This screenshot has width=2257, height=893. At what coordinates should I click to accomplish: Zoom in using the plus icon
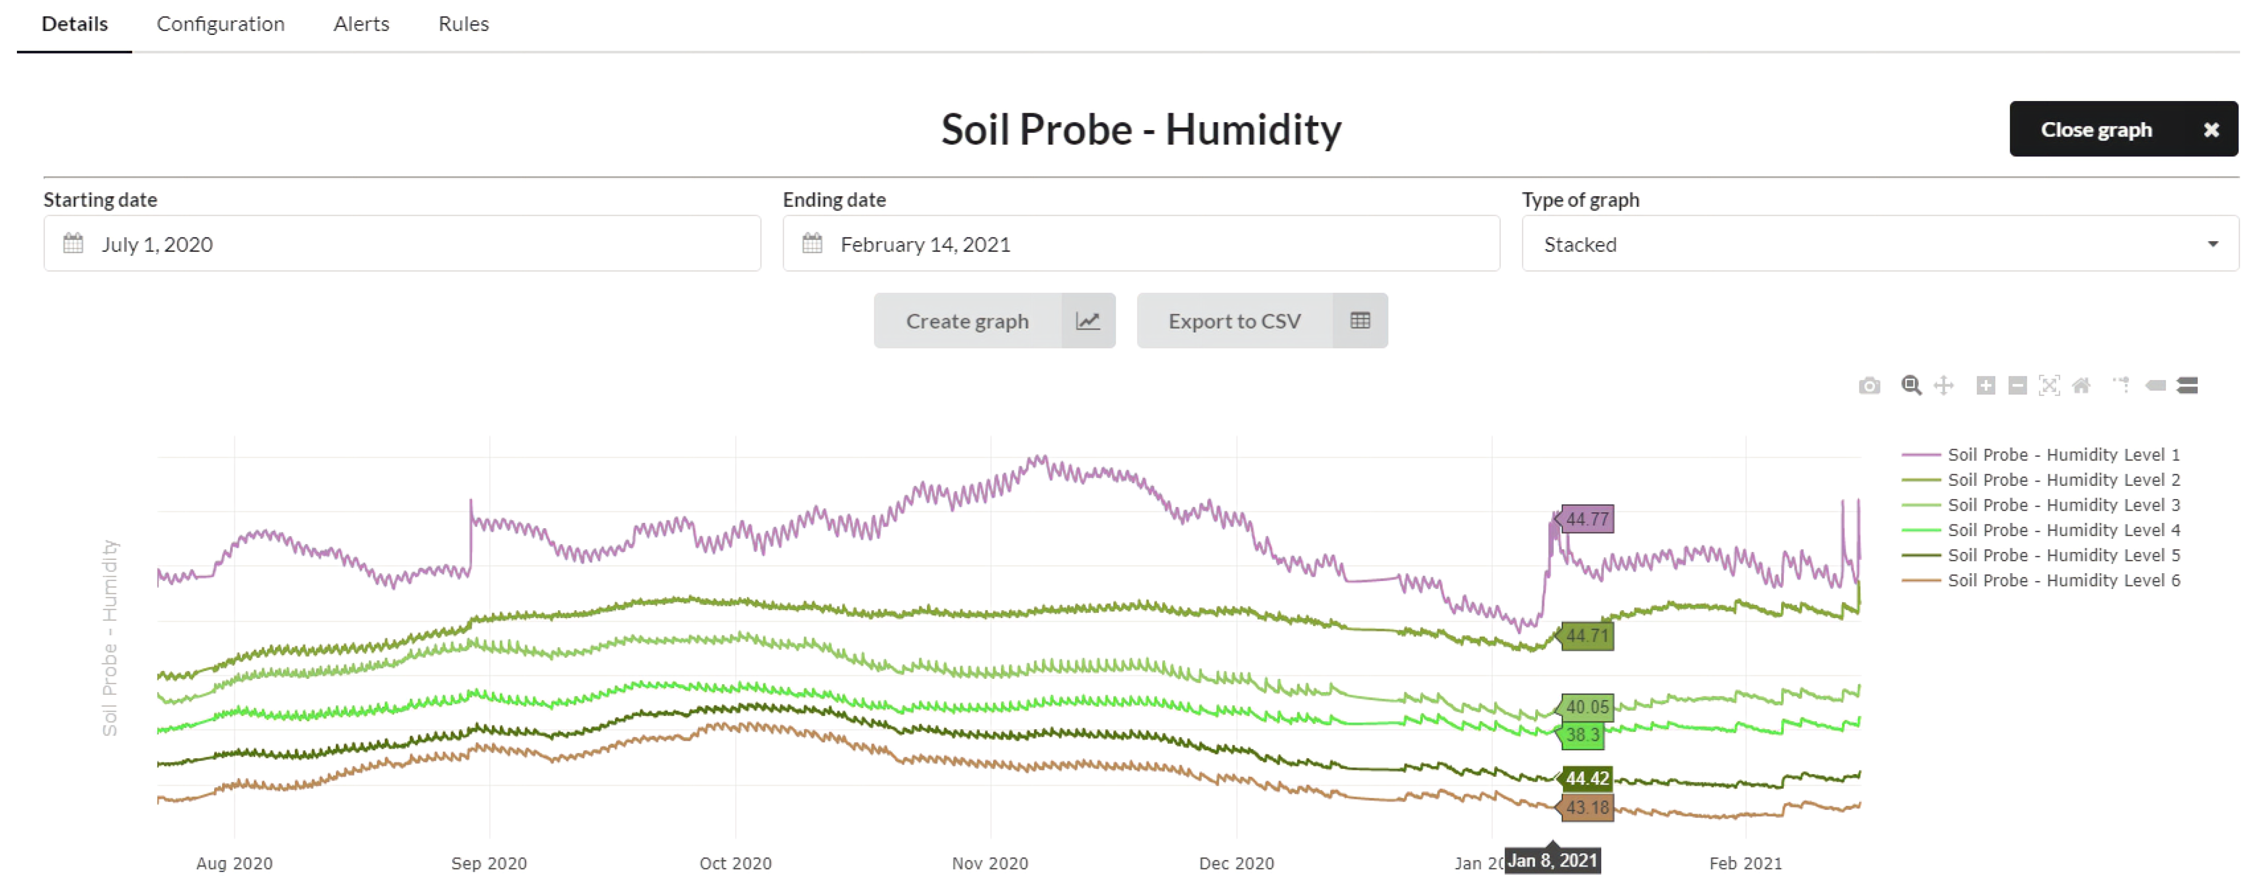pos(1985,385)
